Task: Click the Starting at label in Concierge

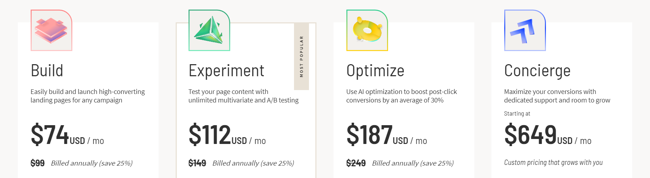Action: (517, 113)
